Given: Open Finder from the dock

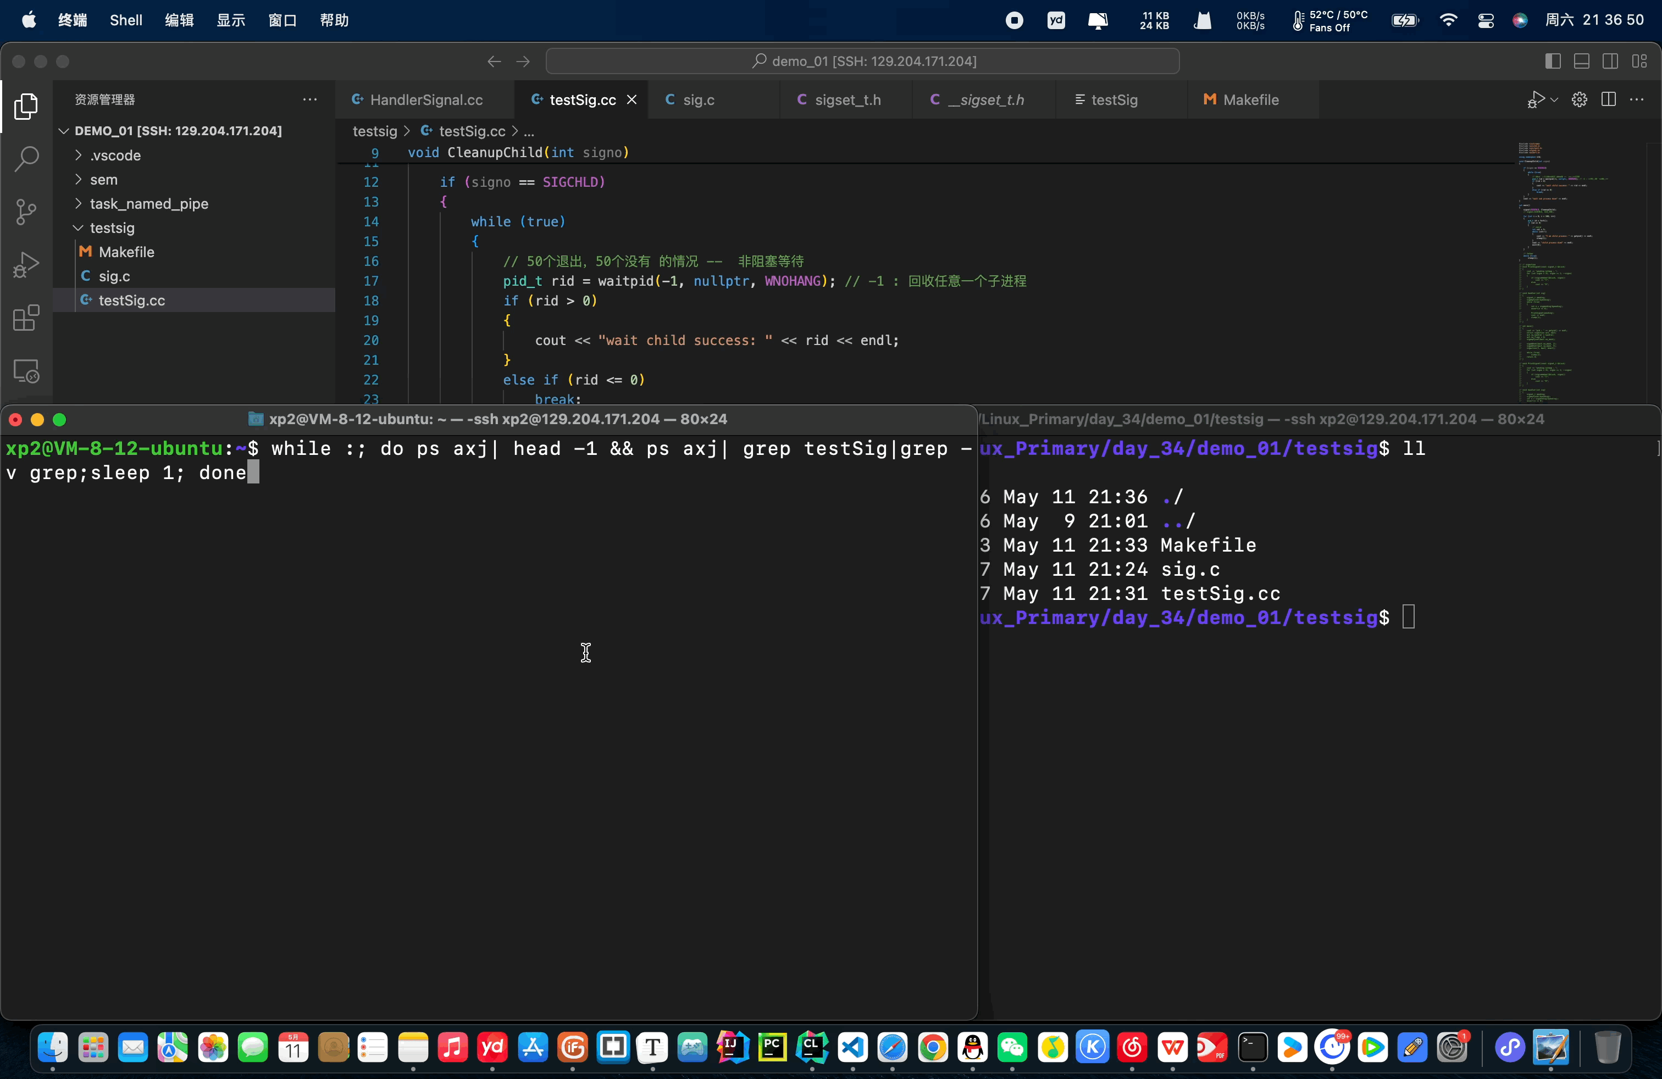Looking at the screenshot, I should coord(53,1048).
